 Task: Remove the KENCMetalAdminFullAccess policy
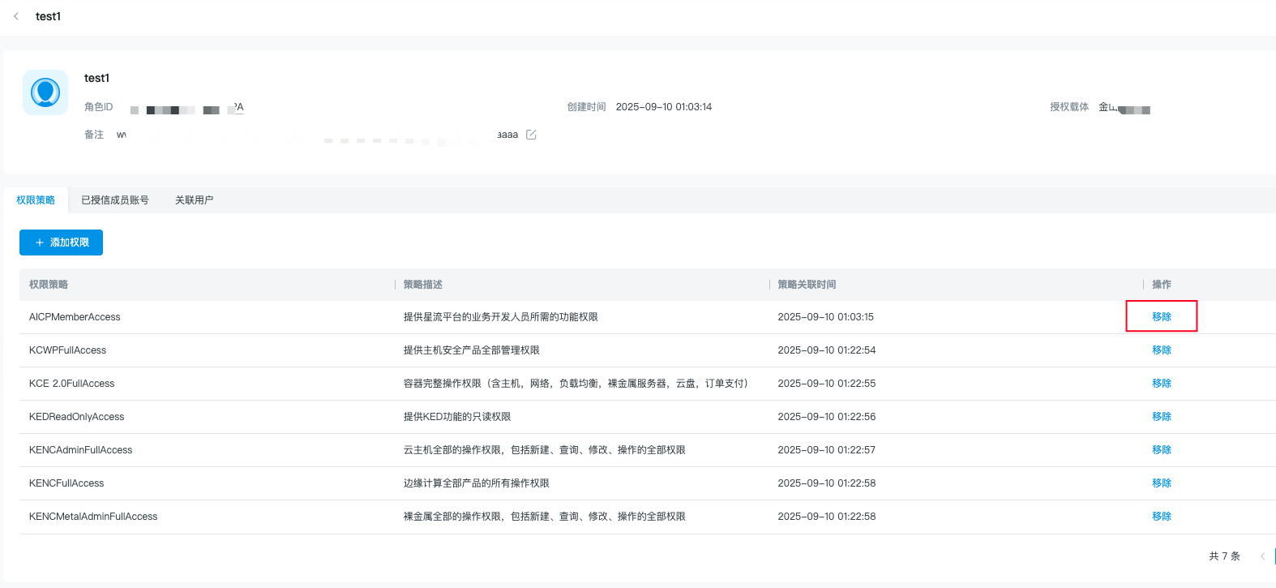1161,517
